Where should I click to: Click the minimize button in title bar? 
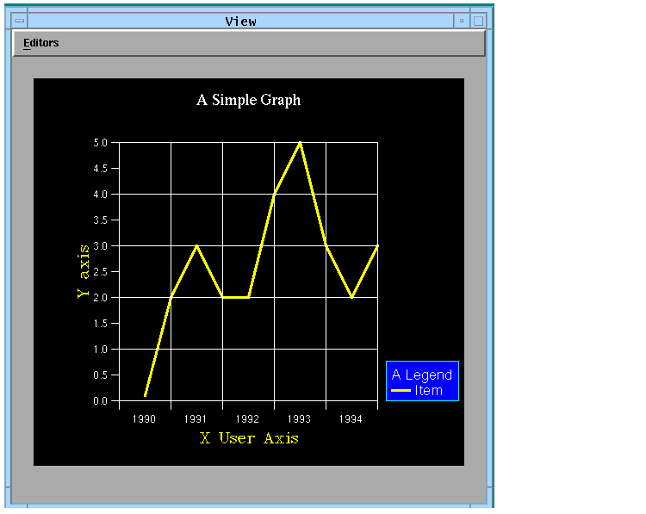click(x=462, y=21)
